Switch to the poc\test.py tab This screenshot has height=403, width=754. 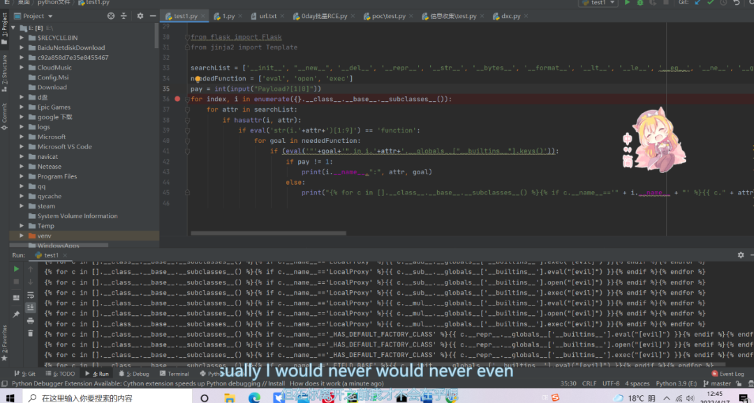389,16
